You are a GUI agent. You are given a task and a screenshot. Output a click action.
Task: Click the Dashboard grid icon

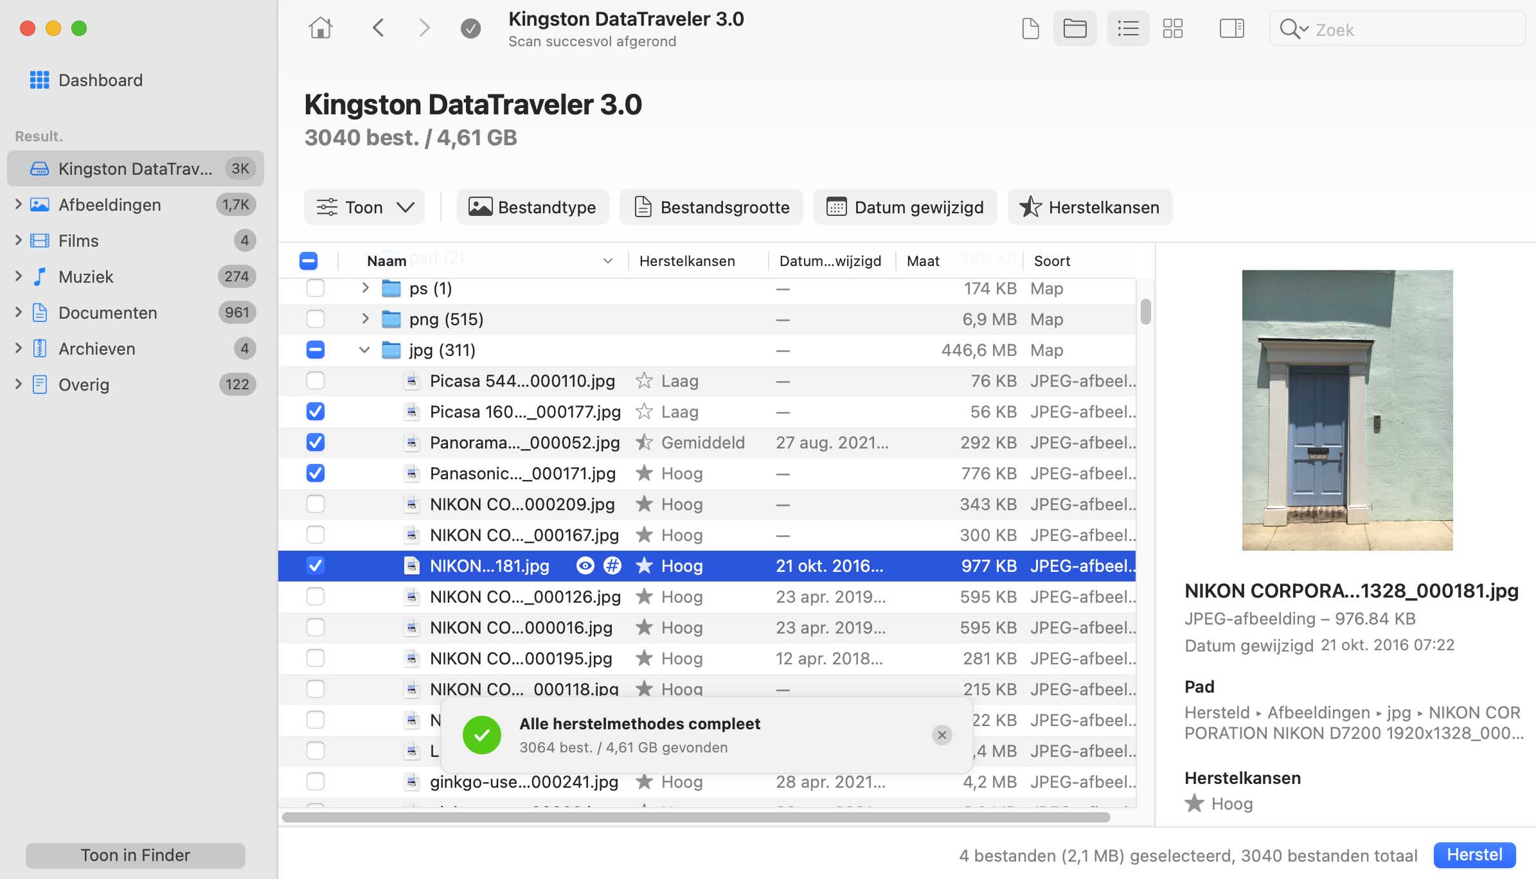[x=39, y=80]
